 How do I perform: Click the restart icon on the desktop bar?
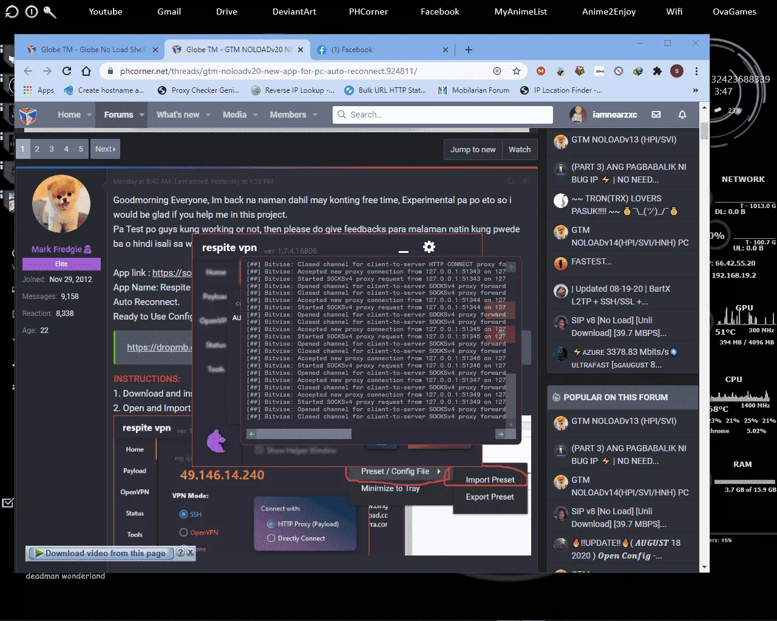[x=12, y=12]
